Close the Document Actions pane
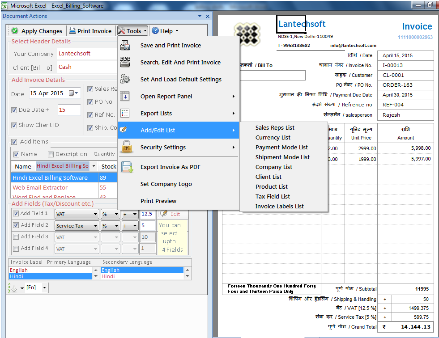The height and width of the screenshot is (338, 439). pos(208,16)
